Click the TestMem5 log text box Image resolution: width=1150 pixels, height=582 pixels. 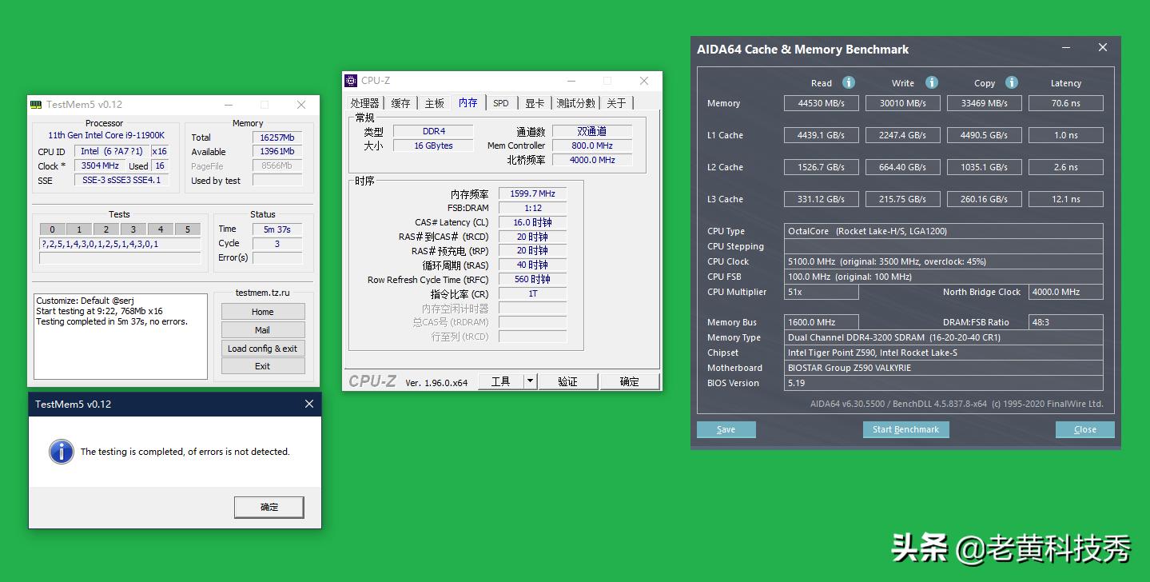[x=121, y=336]
